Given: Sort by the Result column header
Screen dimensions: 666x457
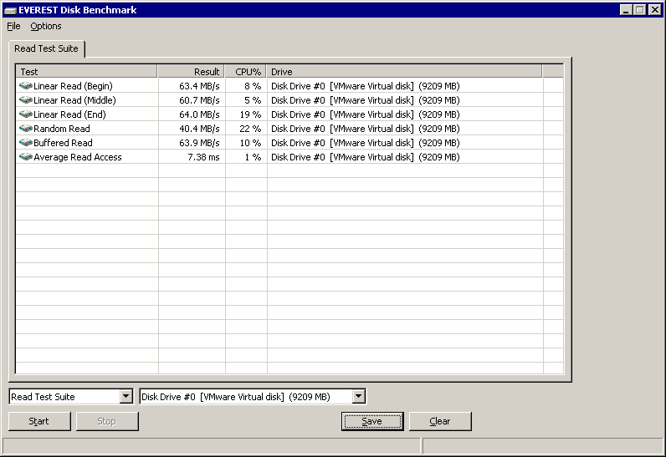Looking at the screenshot, I should coord(191,72).
